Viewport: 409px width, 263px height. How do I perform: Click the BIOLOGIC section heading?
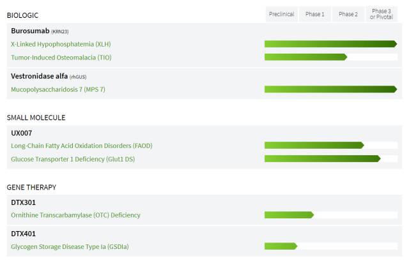point(22,15)
